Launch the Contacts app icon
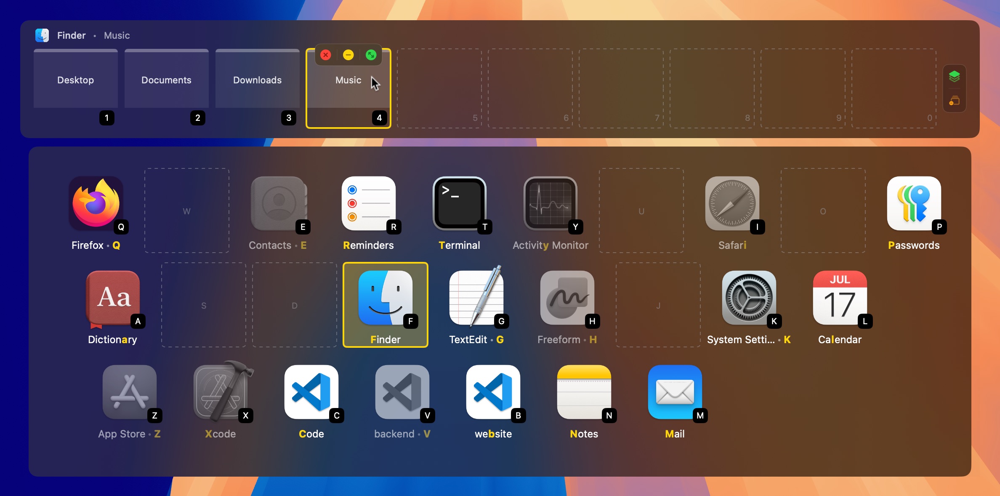 click(x=278, y=203)
